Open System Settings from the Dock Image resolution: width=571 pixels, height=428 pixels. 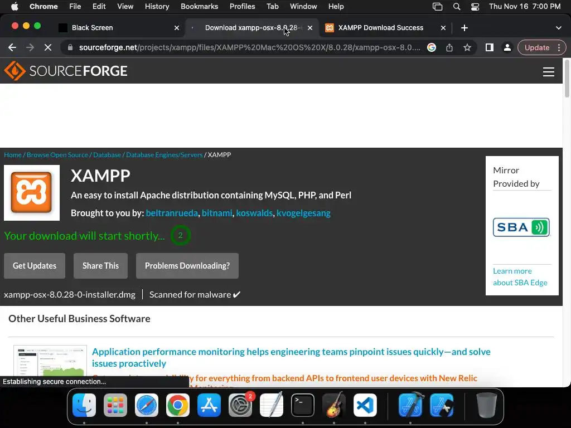coord(240,405)
